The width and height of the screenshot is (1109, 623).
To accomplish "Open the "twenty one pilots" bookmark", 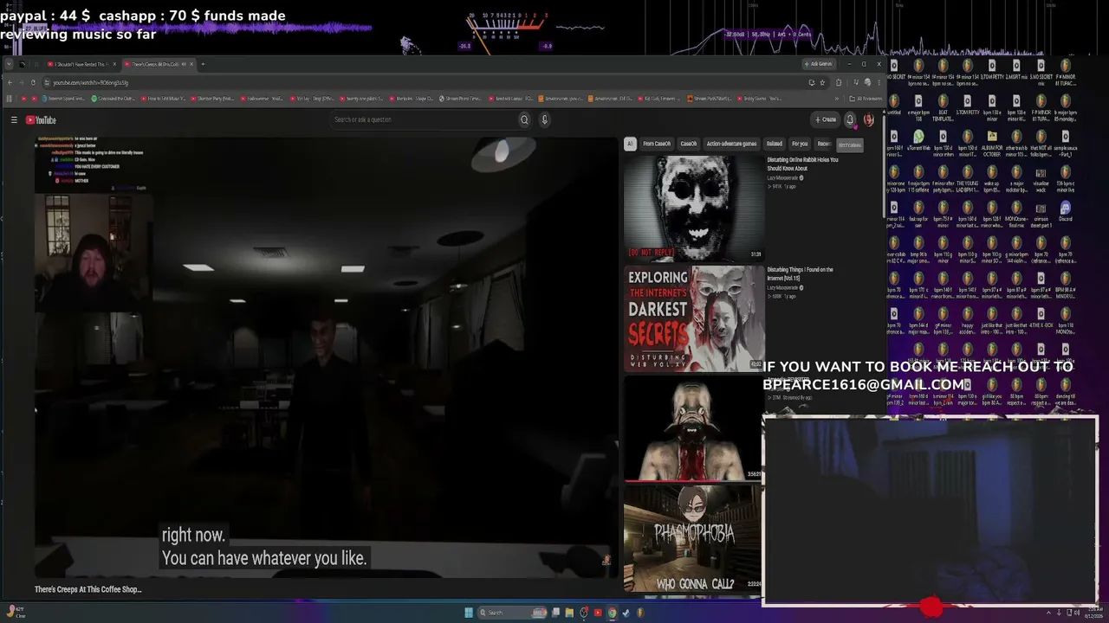I will click(360, 99).
